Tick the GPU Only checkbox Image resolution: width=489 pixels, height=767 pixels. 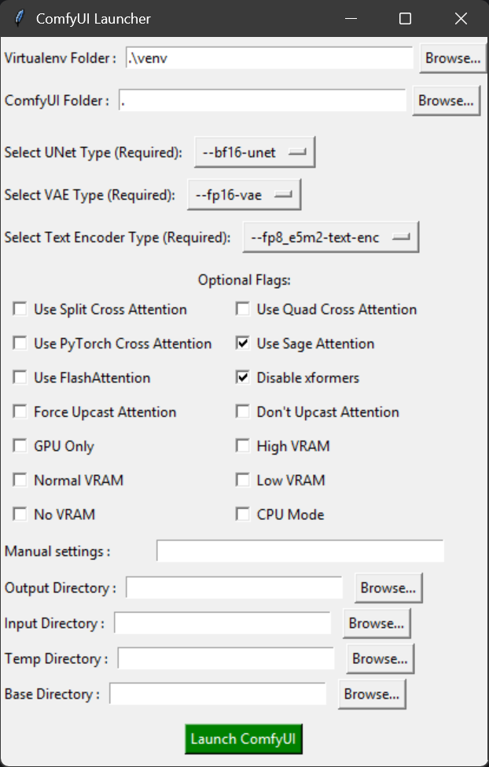point(20,446)
